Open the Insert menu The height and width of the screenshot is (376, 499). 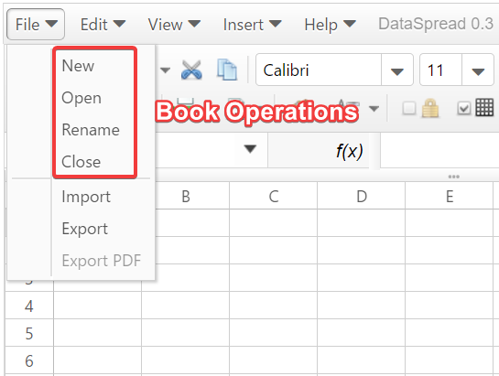[253, 25]
